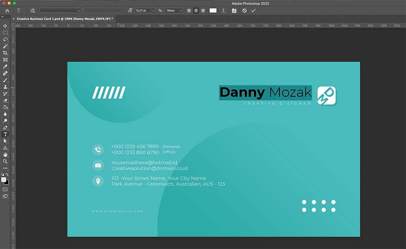Image resolution: width=406 pixels, height=249 pixels.
Task: Click the CREATIVE D'SIGNER subtitle text
Action: tap(277, 104)
